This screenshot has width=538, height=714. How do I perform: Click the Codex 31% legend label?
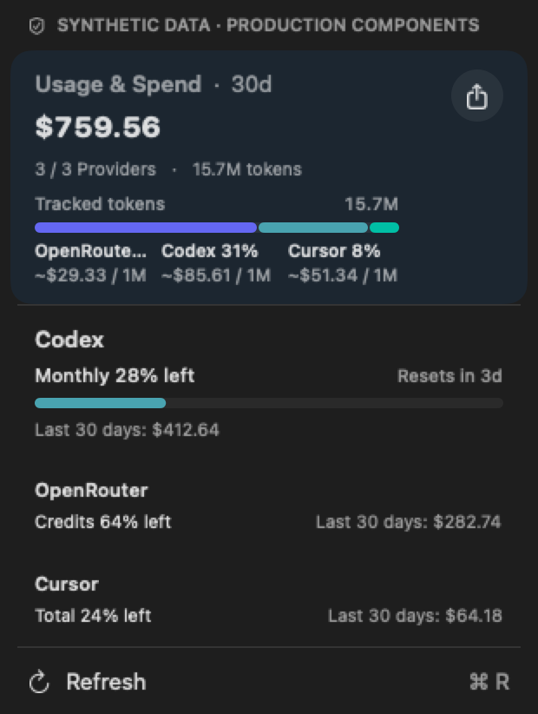(x=210, y=251)
